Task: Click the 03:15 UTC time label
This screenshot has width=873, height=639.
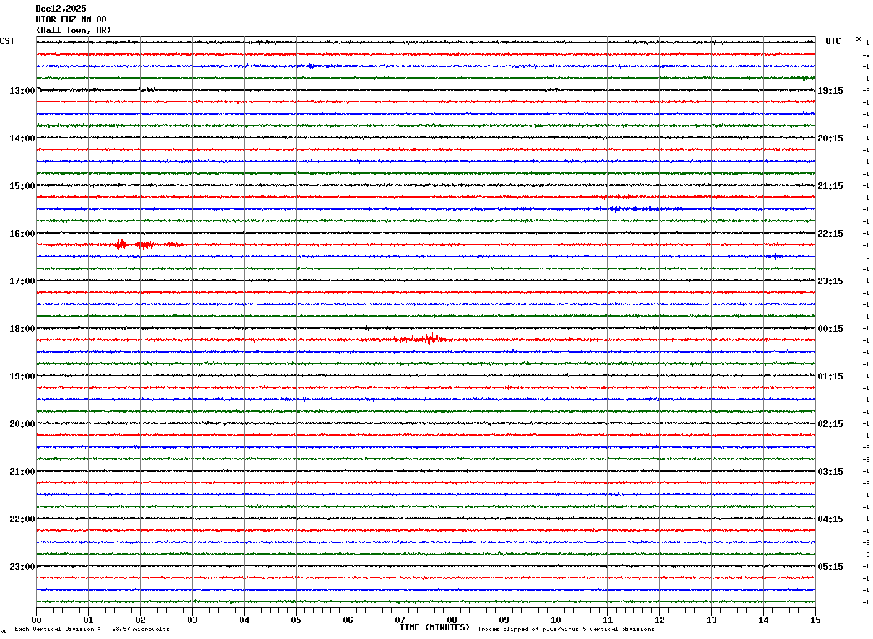Action: (x=830, y=472)
